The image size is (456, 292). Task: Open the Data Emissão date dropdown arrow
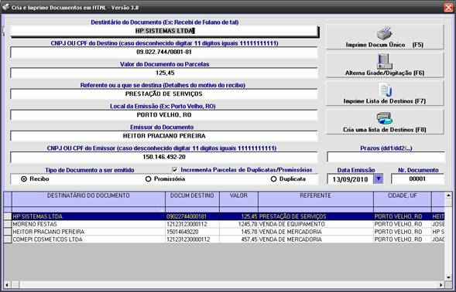(x=379, y=178)
